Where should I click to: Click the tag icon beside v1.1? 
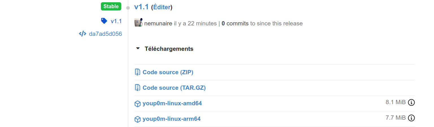(104, 21)
